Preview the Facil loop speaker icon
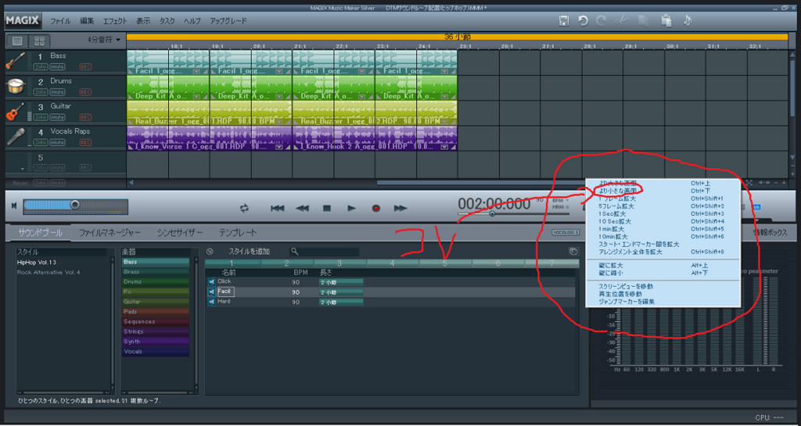This screenshot has height=426, width=801. pos(211,292)
